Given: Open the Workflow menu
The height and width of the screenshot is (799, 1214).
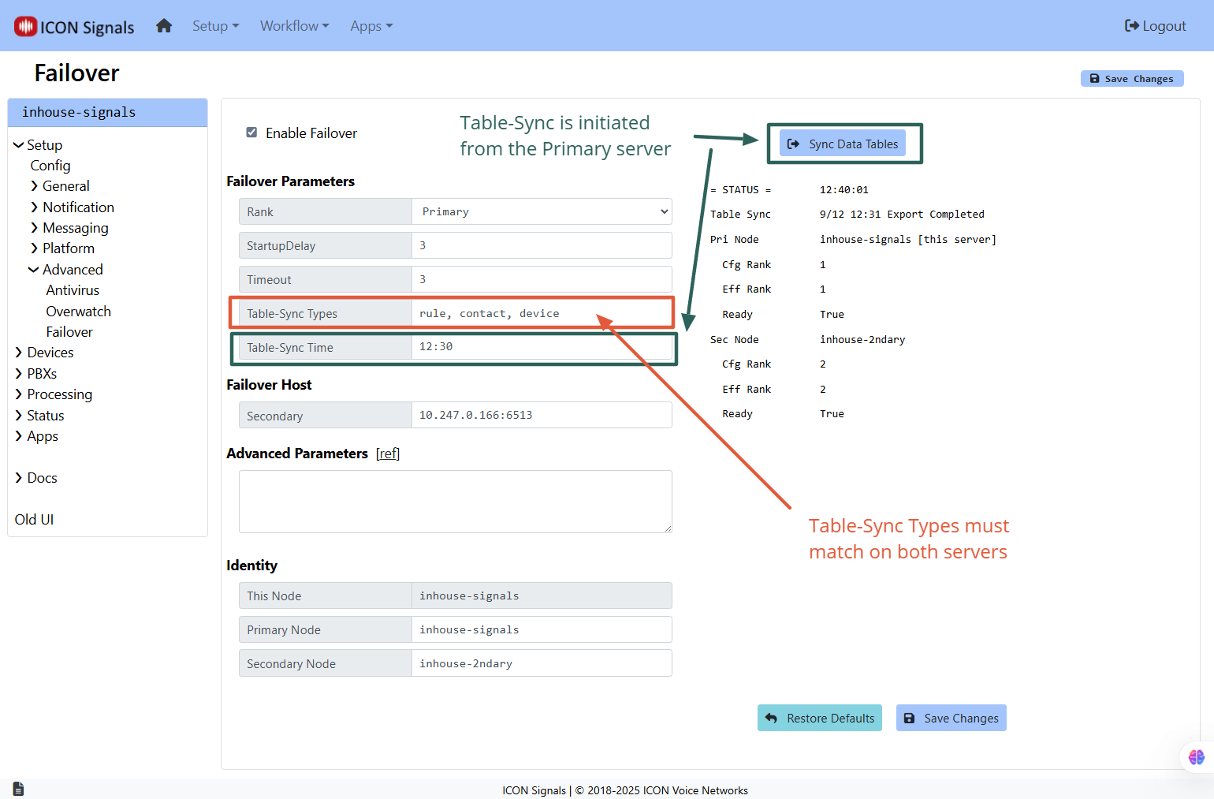Looking at the screenshot, I should tap(294, 26).
